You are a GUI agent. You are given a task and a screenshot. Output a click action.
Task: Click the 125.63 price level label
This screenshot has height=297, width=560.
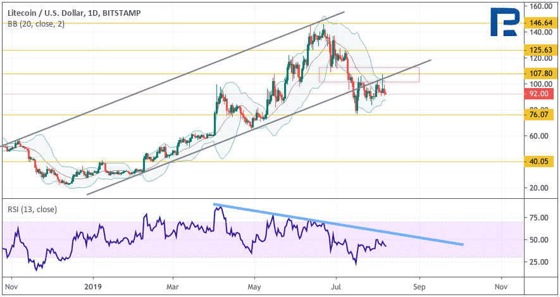point(538,50)
